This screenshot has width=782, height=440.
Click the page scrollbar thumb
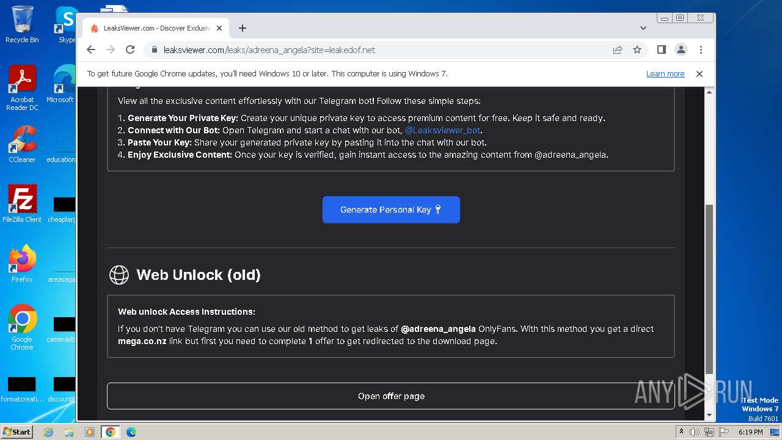(x=709, y=288)
